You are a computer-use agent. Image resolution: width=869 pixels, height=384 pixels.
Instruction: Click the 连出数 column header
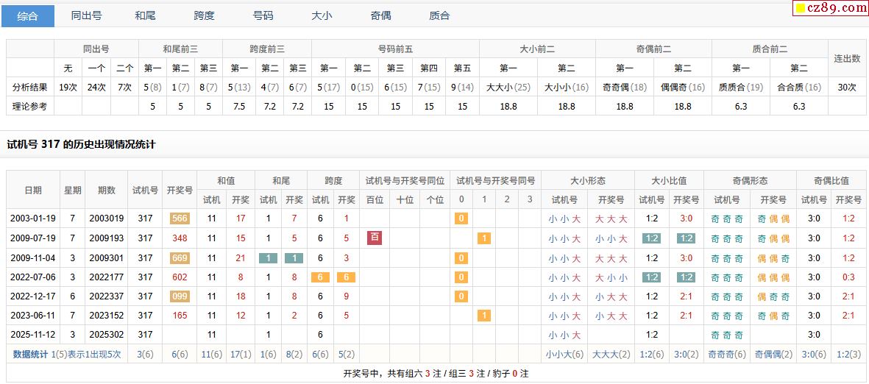(x=847, y=58)
